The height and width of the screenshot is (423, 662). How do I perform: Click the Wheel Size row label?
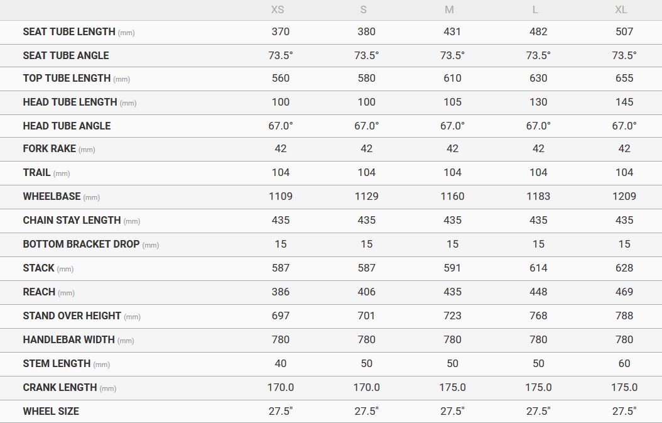[x=51, y=411]
